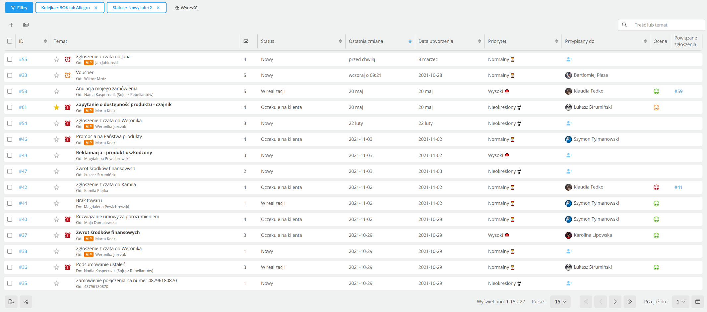The width and height of the screenshot is (707, 312).
Task: Assign ticket #35 using the add-user icon
Action: pos(569,283)
